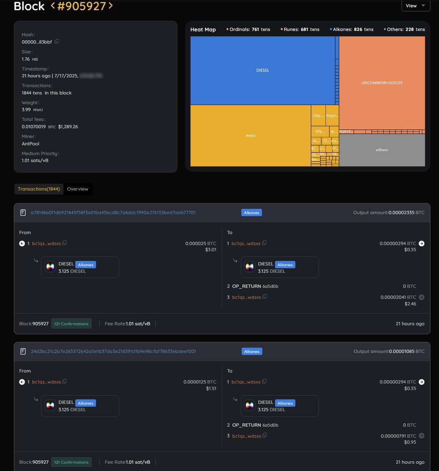Open output 3 address in first transaction
This screenshot has width=439, height=471.
pyautogui.click(x=247, y=298)
